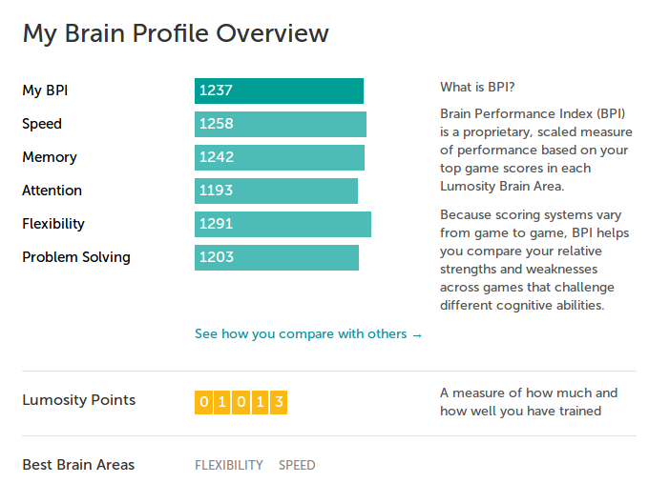Click the 'What is BPI?' heading
The width and height of the screenshot is (649, 483).
pos(477,88)
